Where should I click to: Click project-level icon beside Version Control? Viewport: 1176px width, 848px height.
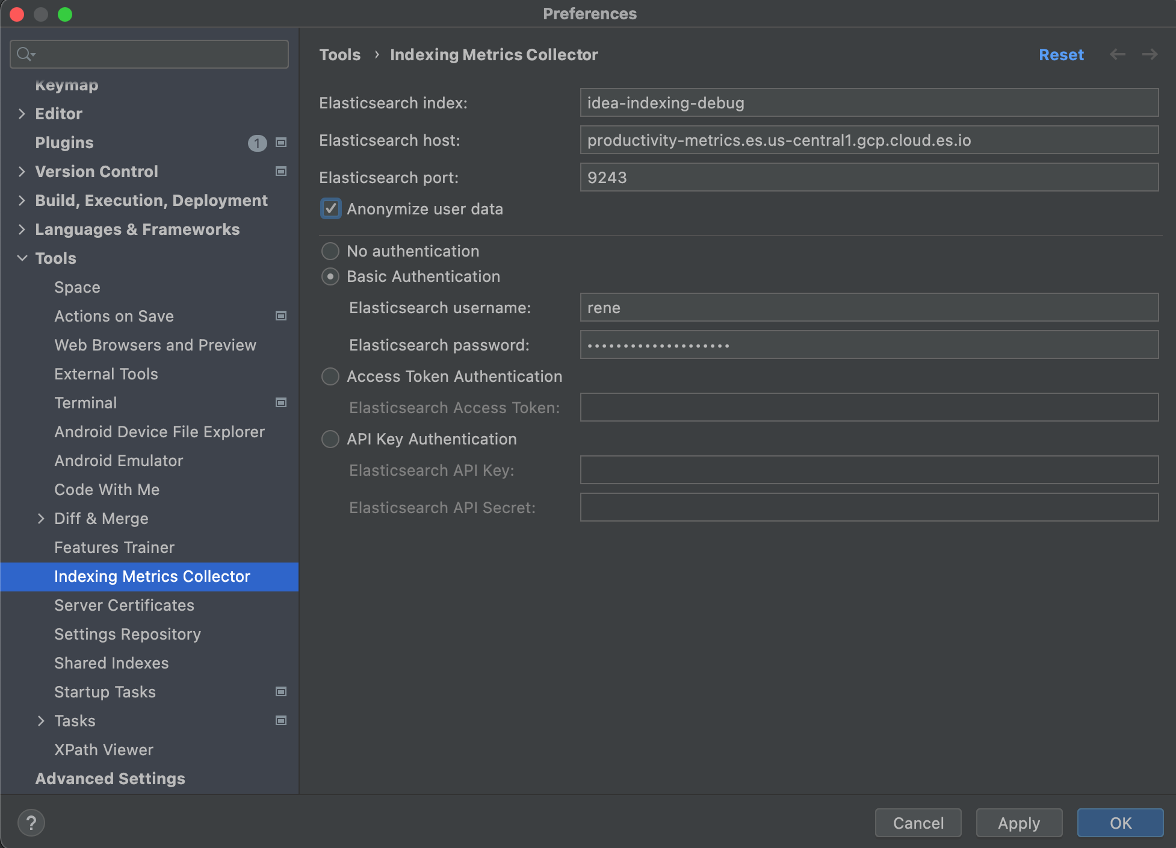(x=280, y=172)
